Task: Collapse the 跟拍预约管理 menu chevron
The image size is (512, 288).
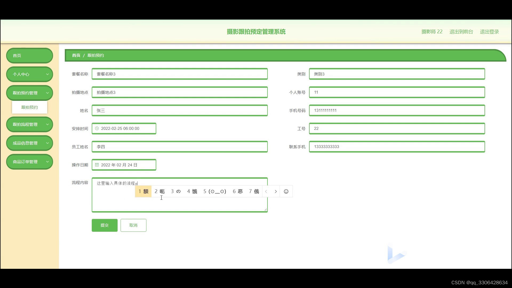Action: point(47,93)
